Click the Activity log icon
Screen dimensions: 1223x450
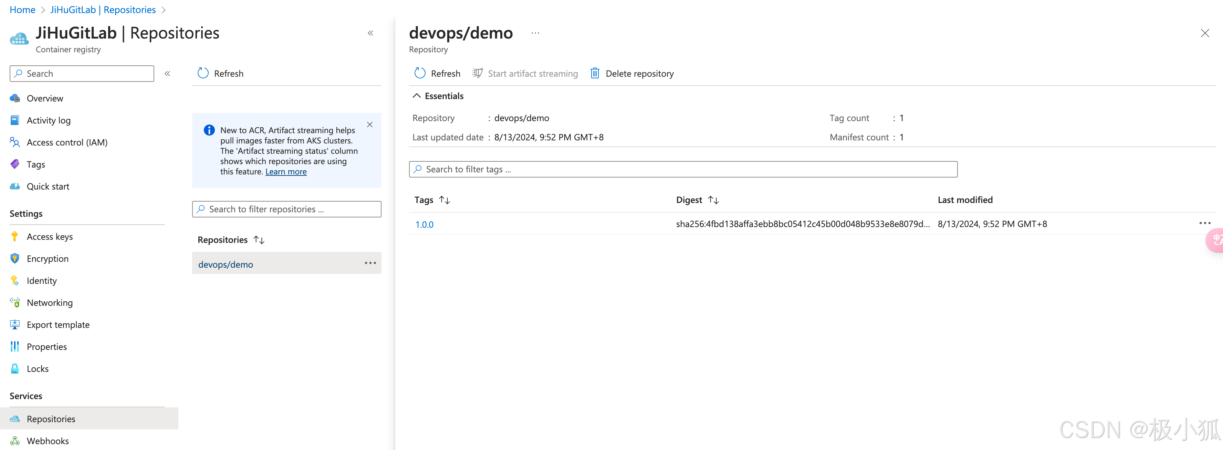[x=15, y=120]
